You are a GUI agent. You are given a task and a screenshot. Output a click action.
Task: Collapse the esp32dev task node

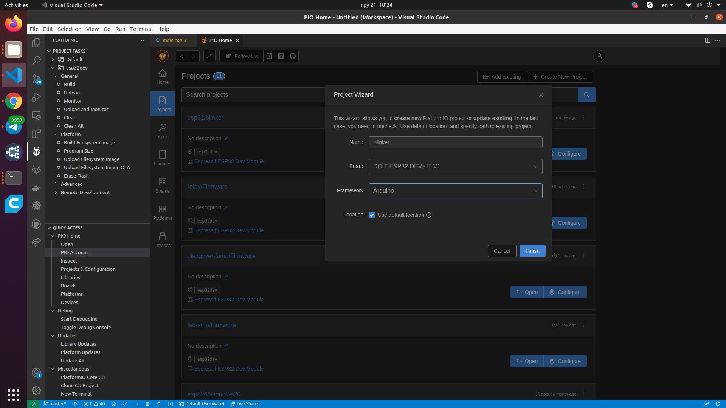pyautogui.click(x=53, y=68)
